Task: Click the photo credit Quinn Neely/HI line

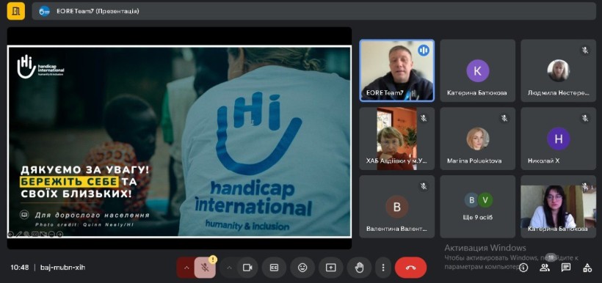Action: click(84, 224)
